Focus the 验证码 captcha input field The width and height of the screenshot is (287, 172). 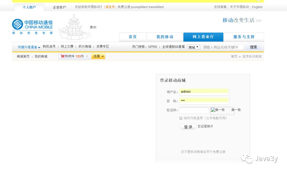pyautogui.click(x=194, y=110)
